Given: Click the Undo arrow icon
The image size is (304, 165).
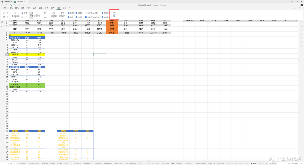Looking at the screenshot, I should (15, 5).
